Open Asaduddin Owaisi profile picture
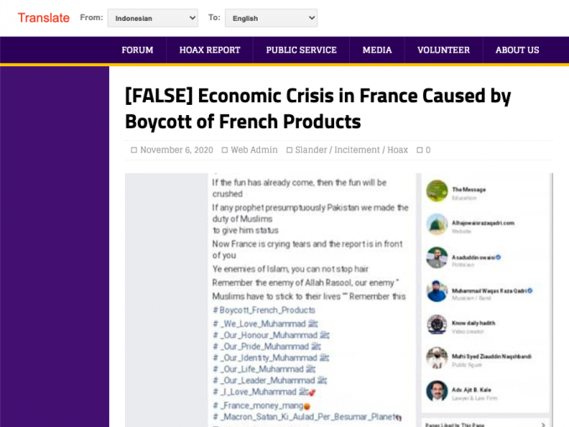The height and width of the screenshot is (427, 569). [437, 258]
